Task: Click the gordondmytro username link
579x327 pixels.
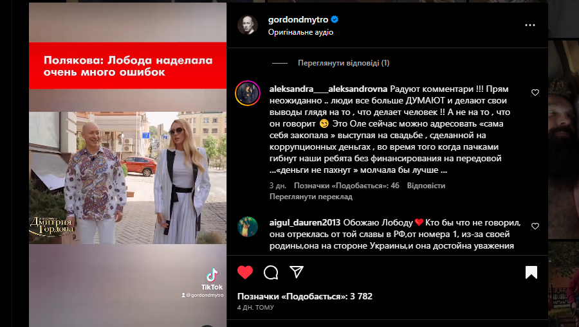Action: 298,19
